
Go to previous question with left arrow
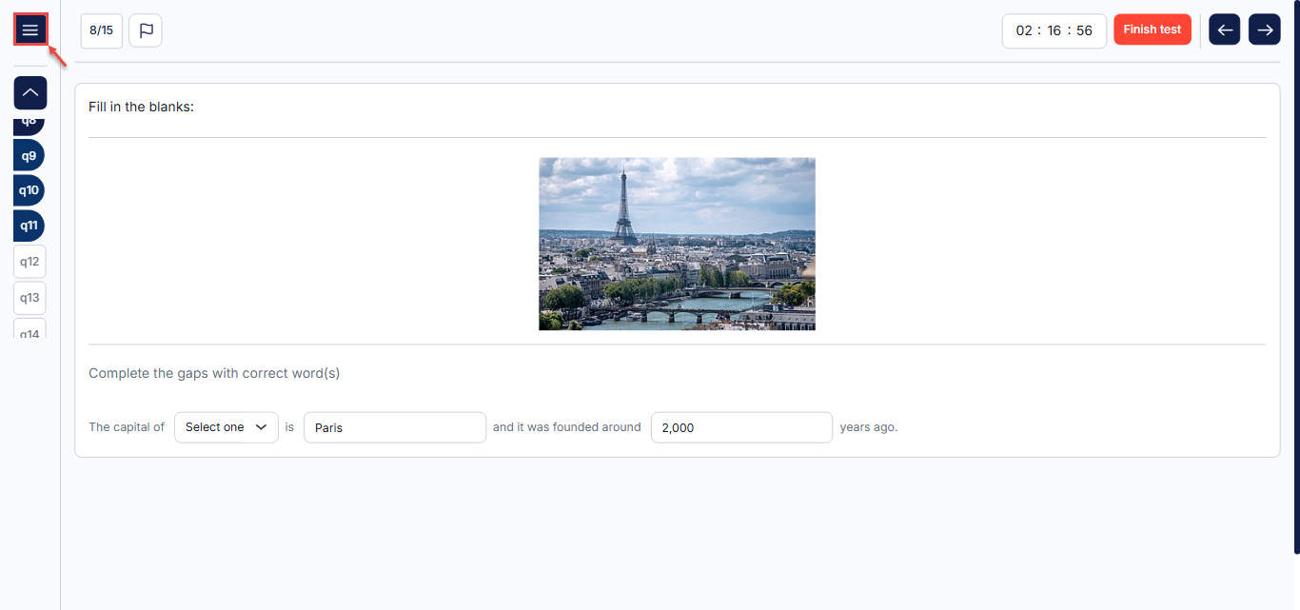pyautogui.click(x=1225, y=30)
